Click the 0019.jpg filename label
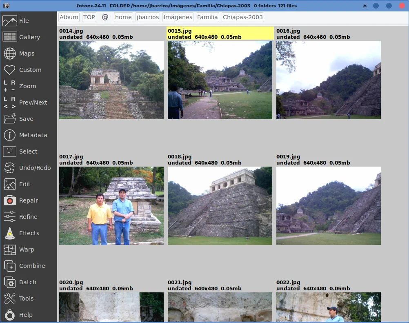409x323 pixels. coord(288,156)
